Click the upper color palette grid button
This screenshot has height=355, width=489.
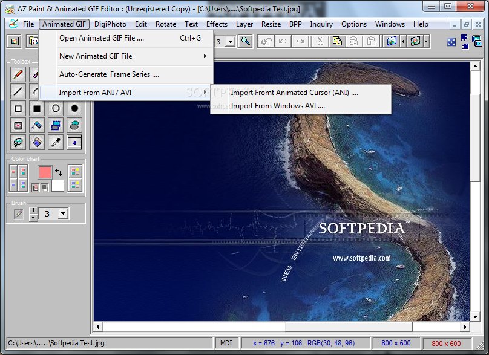[75, 171]
